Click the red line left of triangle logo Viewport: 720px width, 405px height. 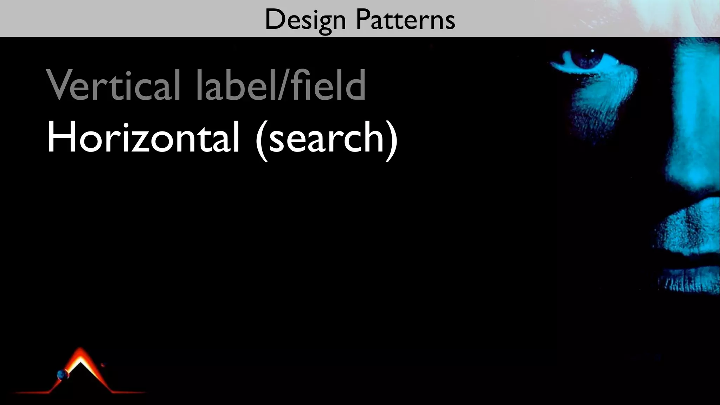pos(32,392)
